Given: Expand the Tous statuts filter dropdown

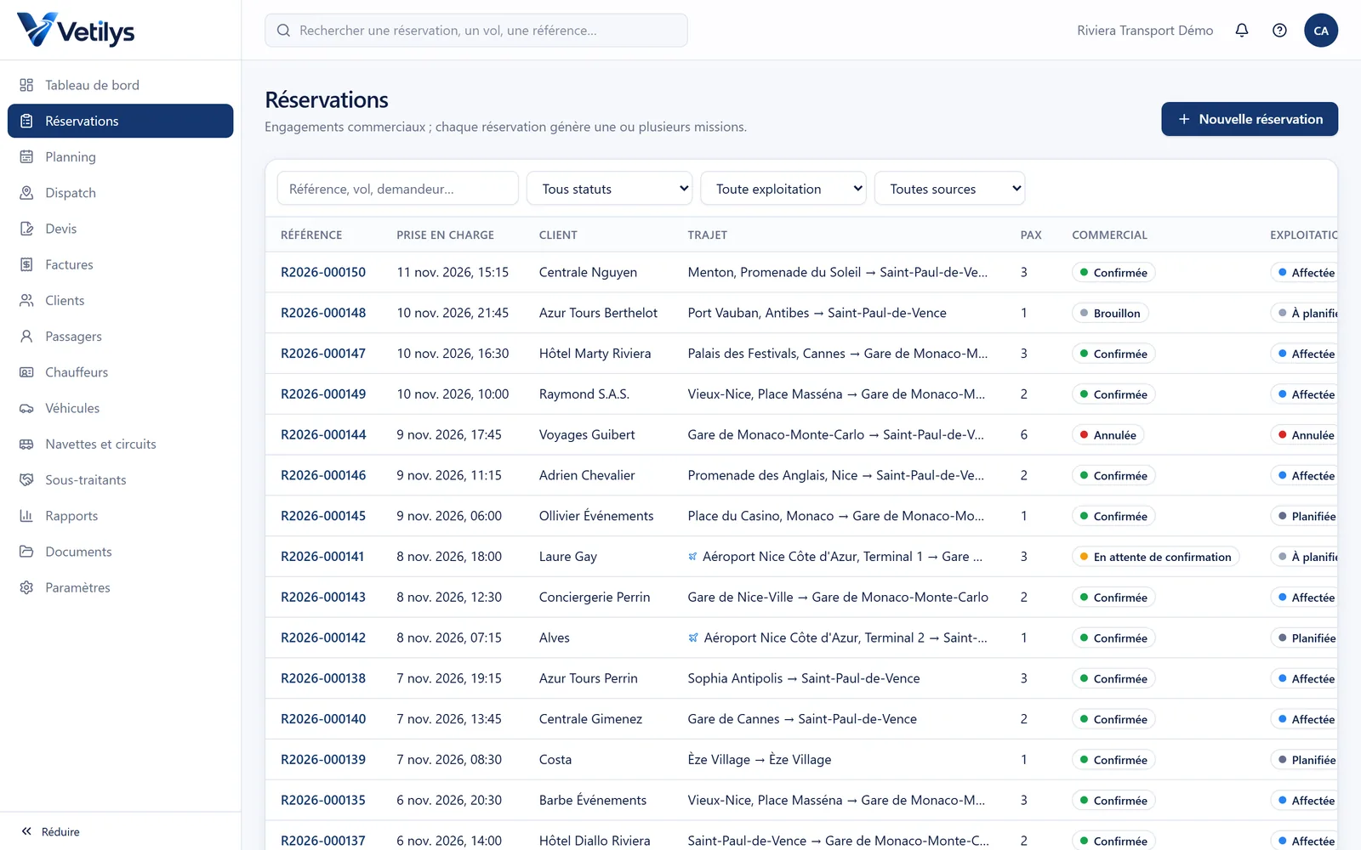Looking at the screenshot, I should point(610,189).
